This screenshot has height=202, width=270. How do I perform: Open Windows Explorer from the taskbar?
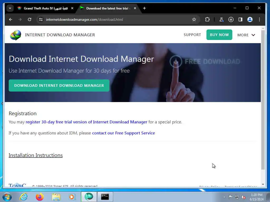[x=56, y=197]
